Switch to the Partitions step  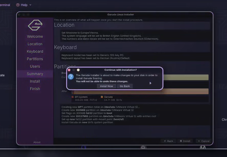35,59
